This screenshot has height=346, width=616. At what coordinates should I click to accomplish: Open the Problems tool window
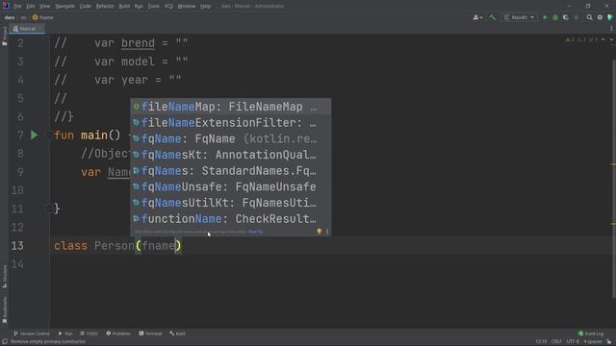pyautogui.click(x=117, y=334)
